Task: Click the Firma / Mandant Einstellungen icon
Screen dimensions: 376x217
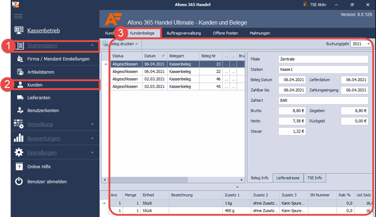Action: click(x=20, y=59)
